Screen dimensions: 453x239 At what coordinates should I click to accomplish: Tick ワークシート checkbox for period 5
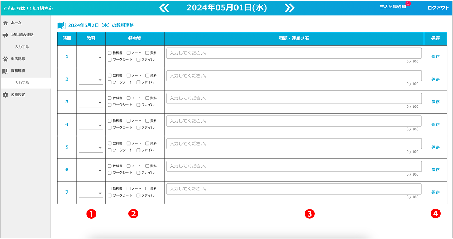pos(110,150)
